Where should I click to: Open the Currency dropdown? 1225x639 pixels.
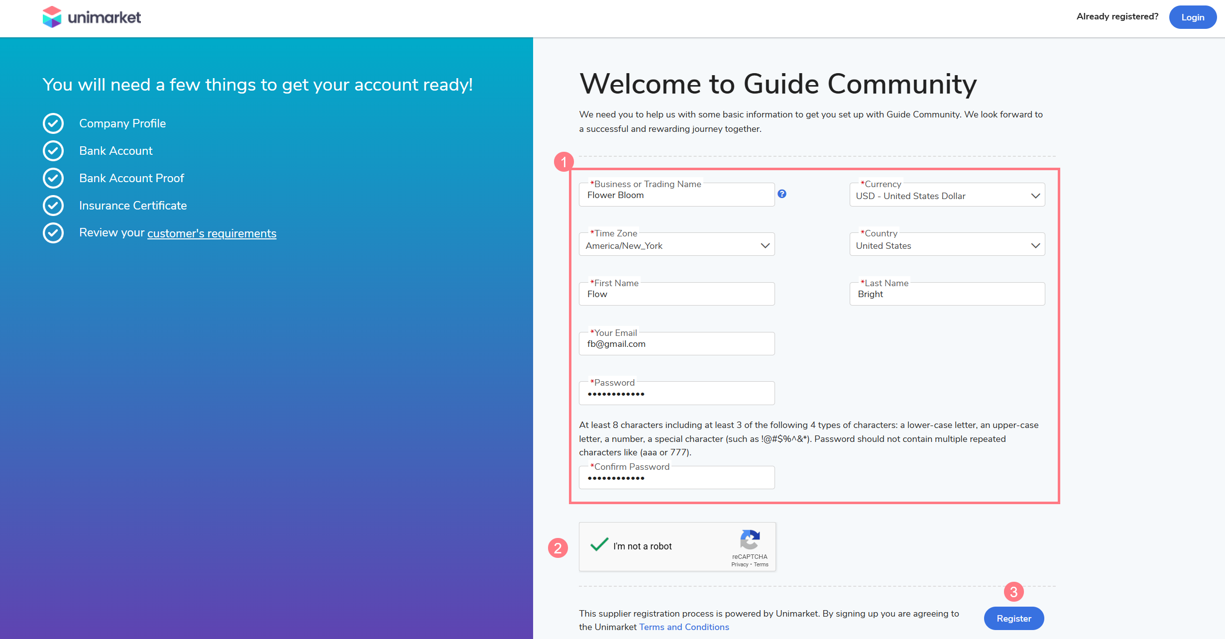[x=947, y=196]
